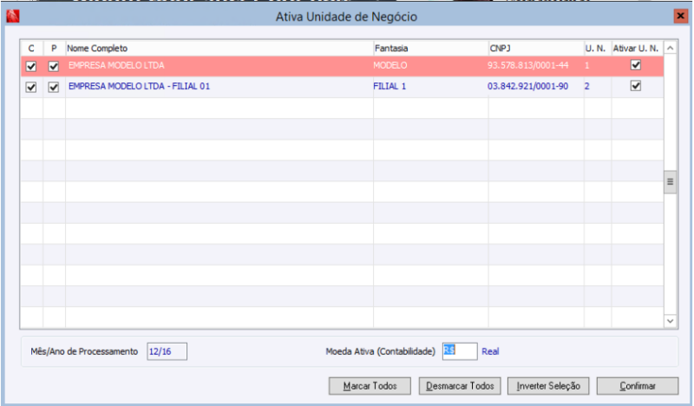Click the C column header

[x=31, y=49]
